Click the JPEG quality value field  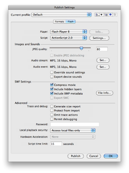click(x=102, y=49)
